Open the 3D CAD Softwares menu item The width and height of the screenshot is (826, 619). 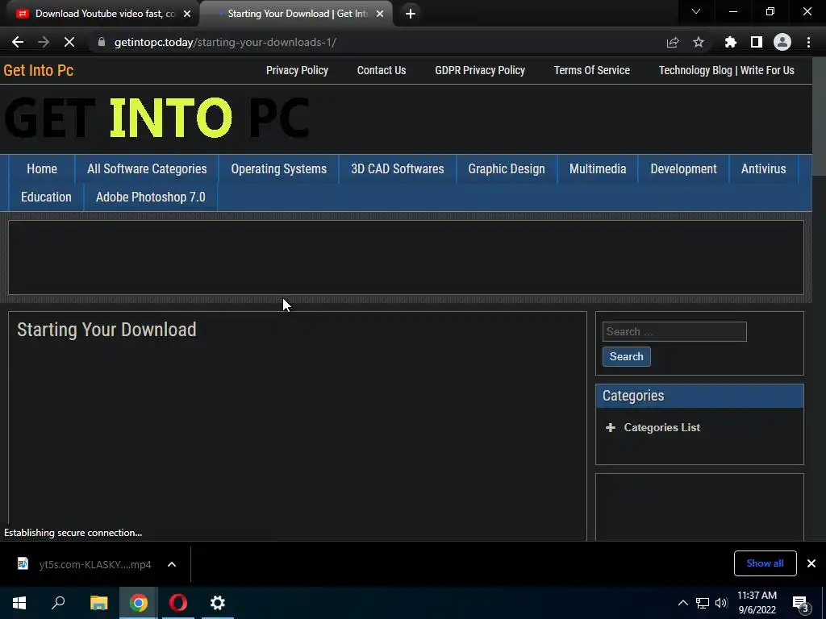(x=398, y=169)
